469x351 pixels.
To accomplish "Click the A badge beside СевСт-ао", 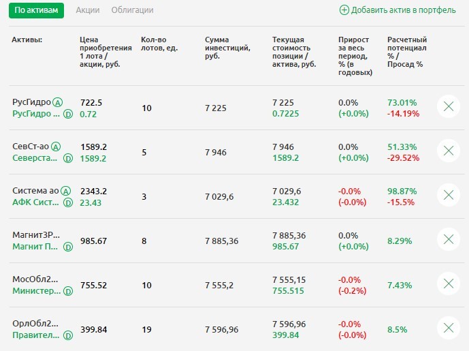I will (x=56, y=147).
